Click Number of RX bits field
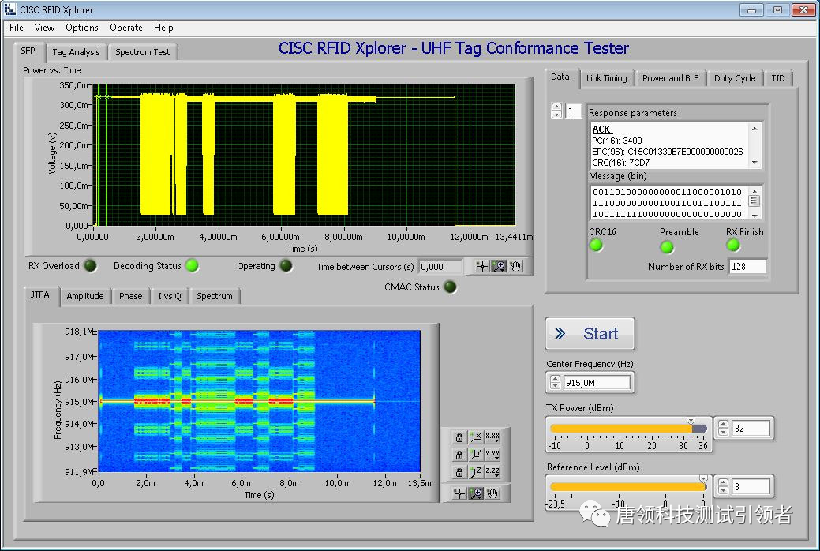This screenshot has width=820, height=551. [747, 266]
